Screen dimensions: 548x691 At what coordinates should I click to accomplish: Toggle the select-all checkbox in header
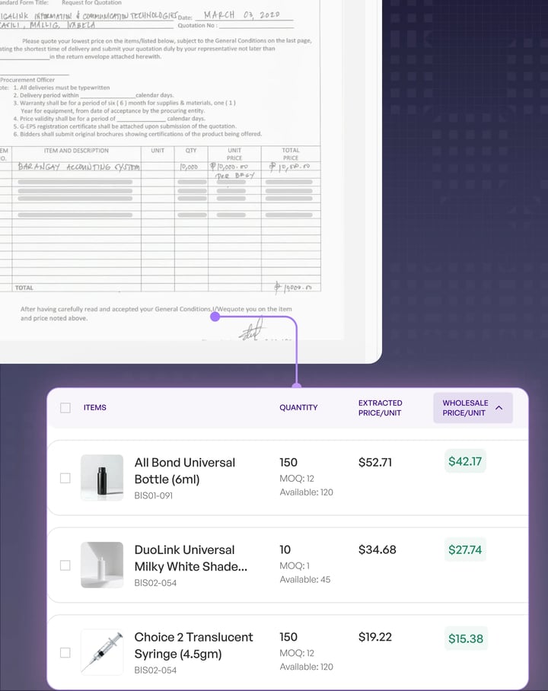coord(65,408)
